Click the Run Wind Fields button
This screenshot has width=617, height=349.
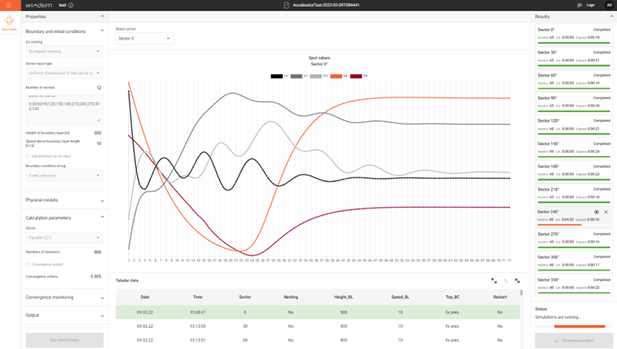(x=65, y=340)
